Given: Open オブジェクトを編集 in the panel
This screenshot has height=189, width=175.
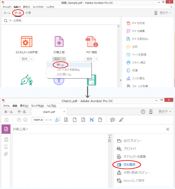Looking at the screenshot, I should click(131, 157).
